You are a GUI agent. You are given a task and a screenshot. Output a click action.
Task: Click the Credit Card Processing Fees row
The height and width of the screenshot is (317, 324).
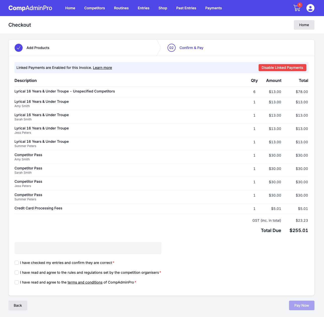[161, 209]
